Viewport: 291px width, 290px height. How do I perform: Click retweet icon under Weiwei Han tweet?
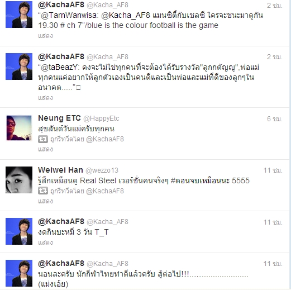point(43,191)
